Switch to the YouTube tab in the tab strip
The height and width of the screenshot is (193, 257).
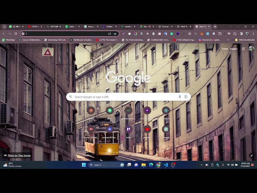pyautogui.click(x=35, y=27)
